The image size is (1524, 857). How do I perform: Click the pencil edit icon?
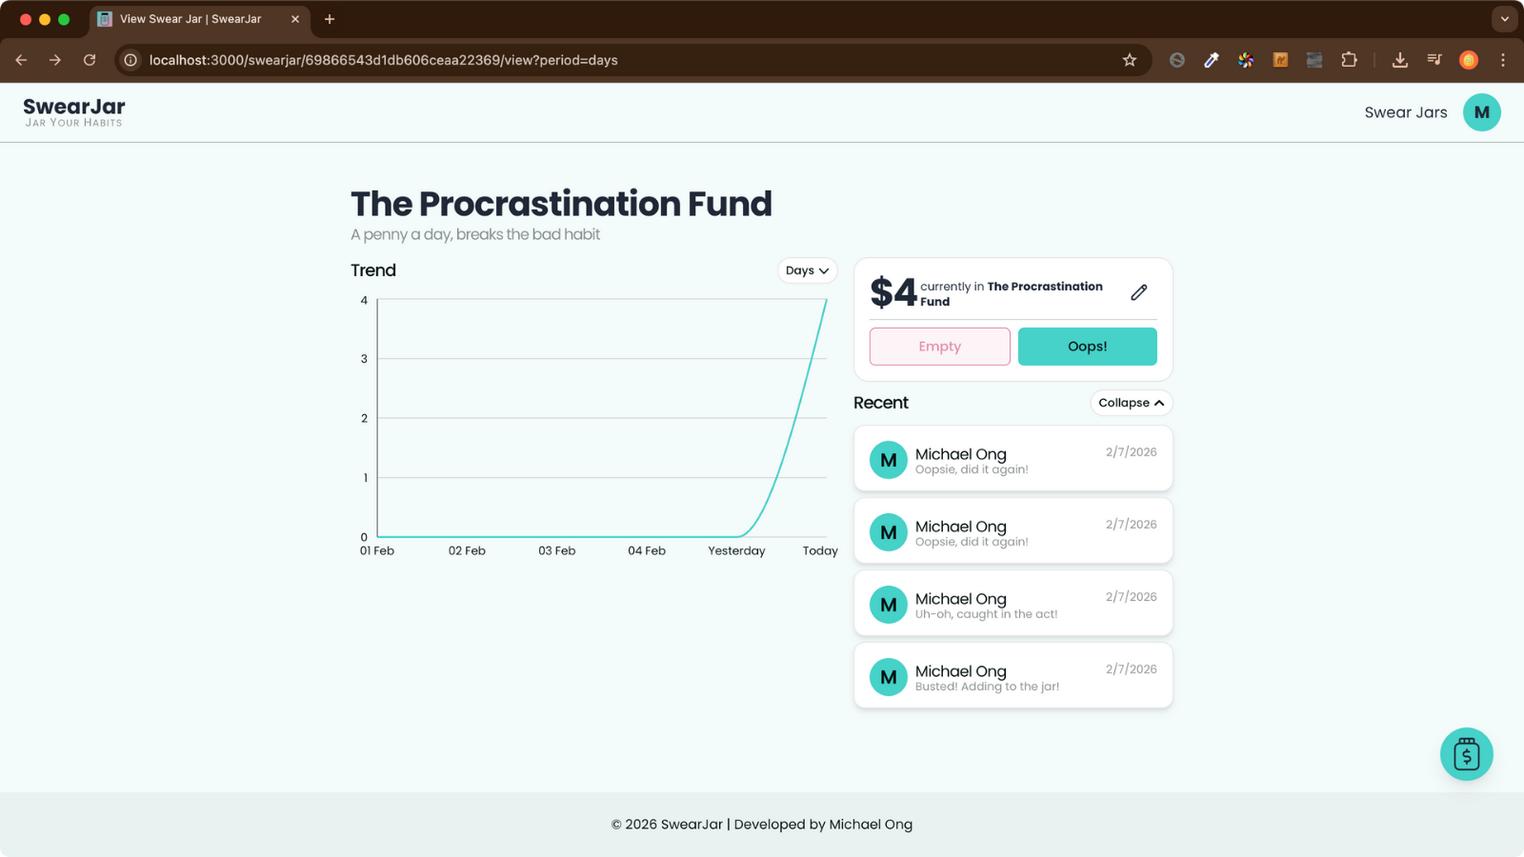pyautogui.click(x=1138, y=292)
